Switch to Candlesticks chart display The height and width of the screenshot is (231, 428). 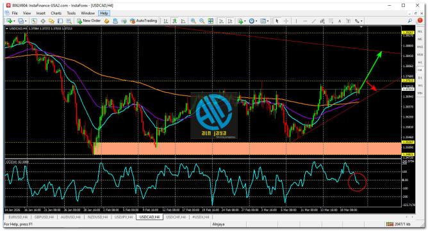175,21
